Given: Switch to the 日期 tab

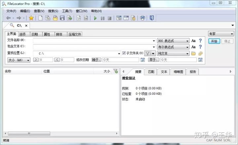Looking at the screenshot, I should tap(34, 34).
